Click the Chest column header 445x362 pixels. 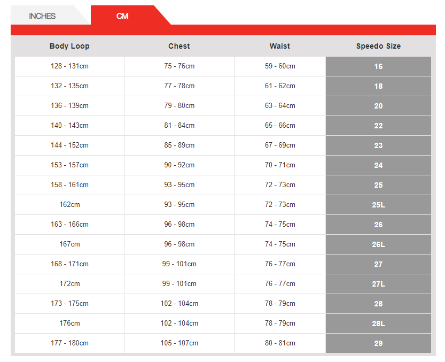(179, 46)
